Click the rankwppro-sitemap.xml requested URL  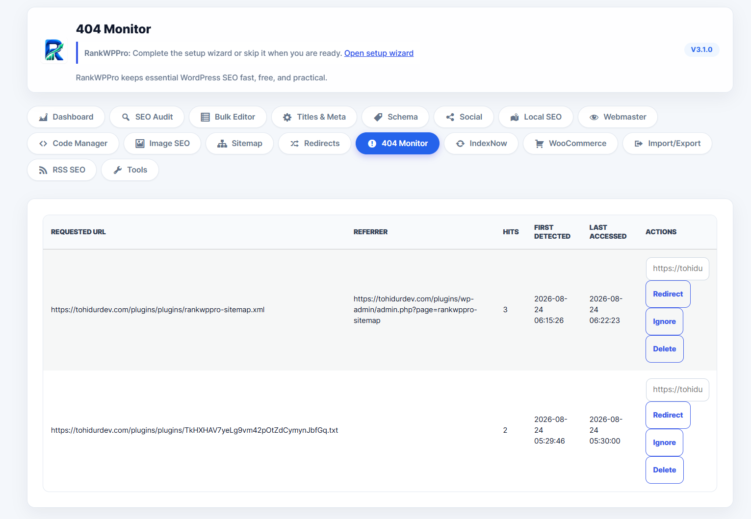point(158,310)
